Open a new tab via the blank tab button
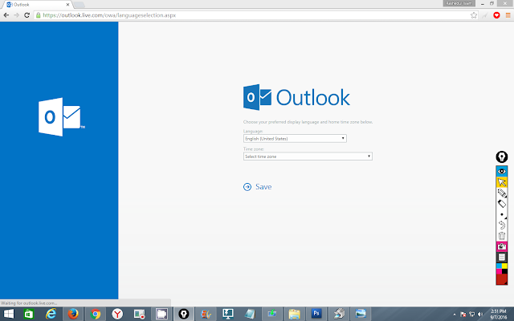Image resolution: width=514 pixels, height=321 pixels. point(79,5)
